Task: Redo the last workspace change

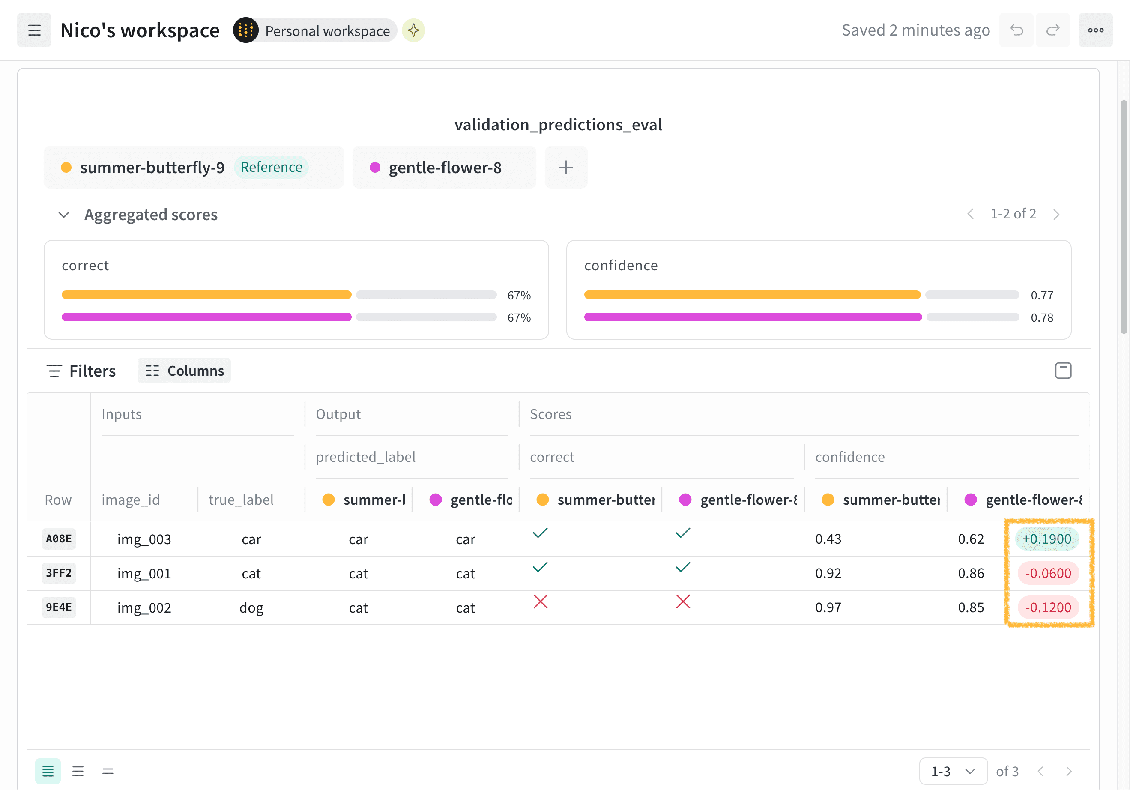Action: point(1053,30)
